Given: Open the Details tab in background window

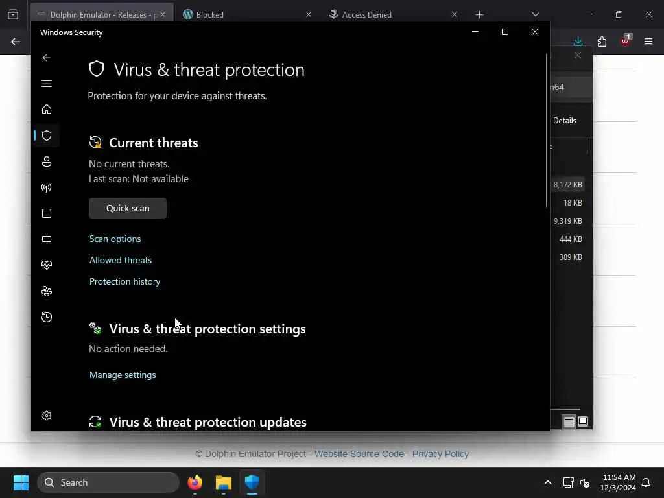Looking at the screenshot, I should (565, 121).
